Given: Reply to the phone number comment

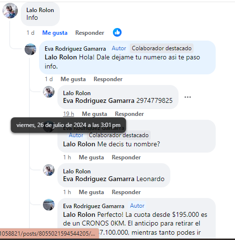Looking at the screenshot, I should [x=129, y=114].
